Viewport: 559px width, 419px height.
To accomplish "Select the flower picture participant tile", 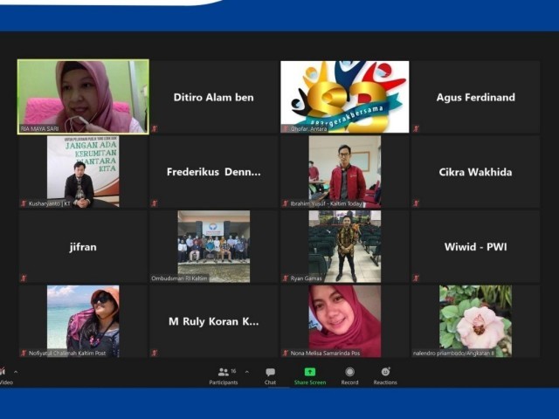I will [475, 320].
